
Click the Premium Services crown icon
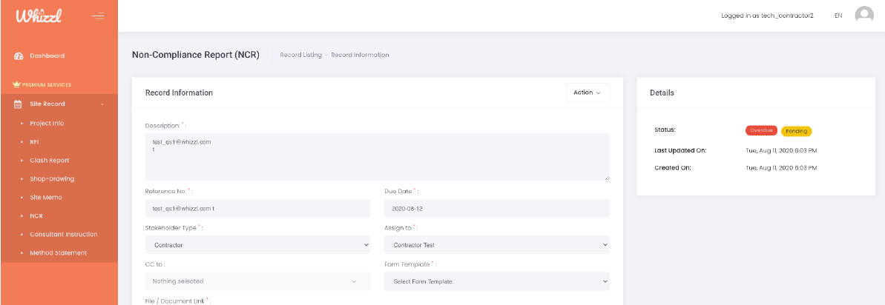[x=16, y=84]
